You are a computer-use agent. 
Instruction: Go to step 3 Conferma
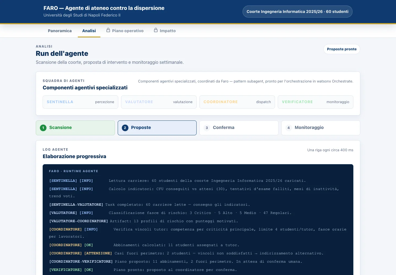point(239,128)
